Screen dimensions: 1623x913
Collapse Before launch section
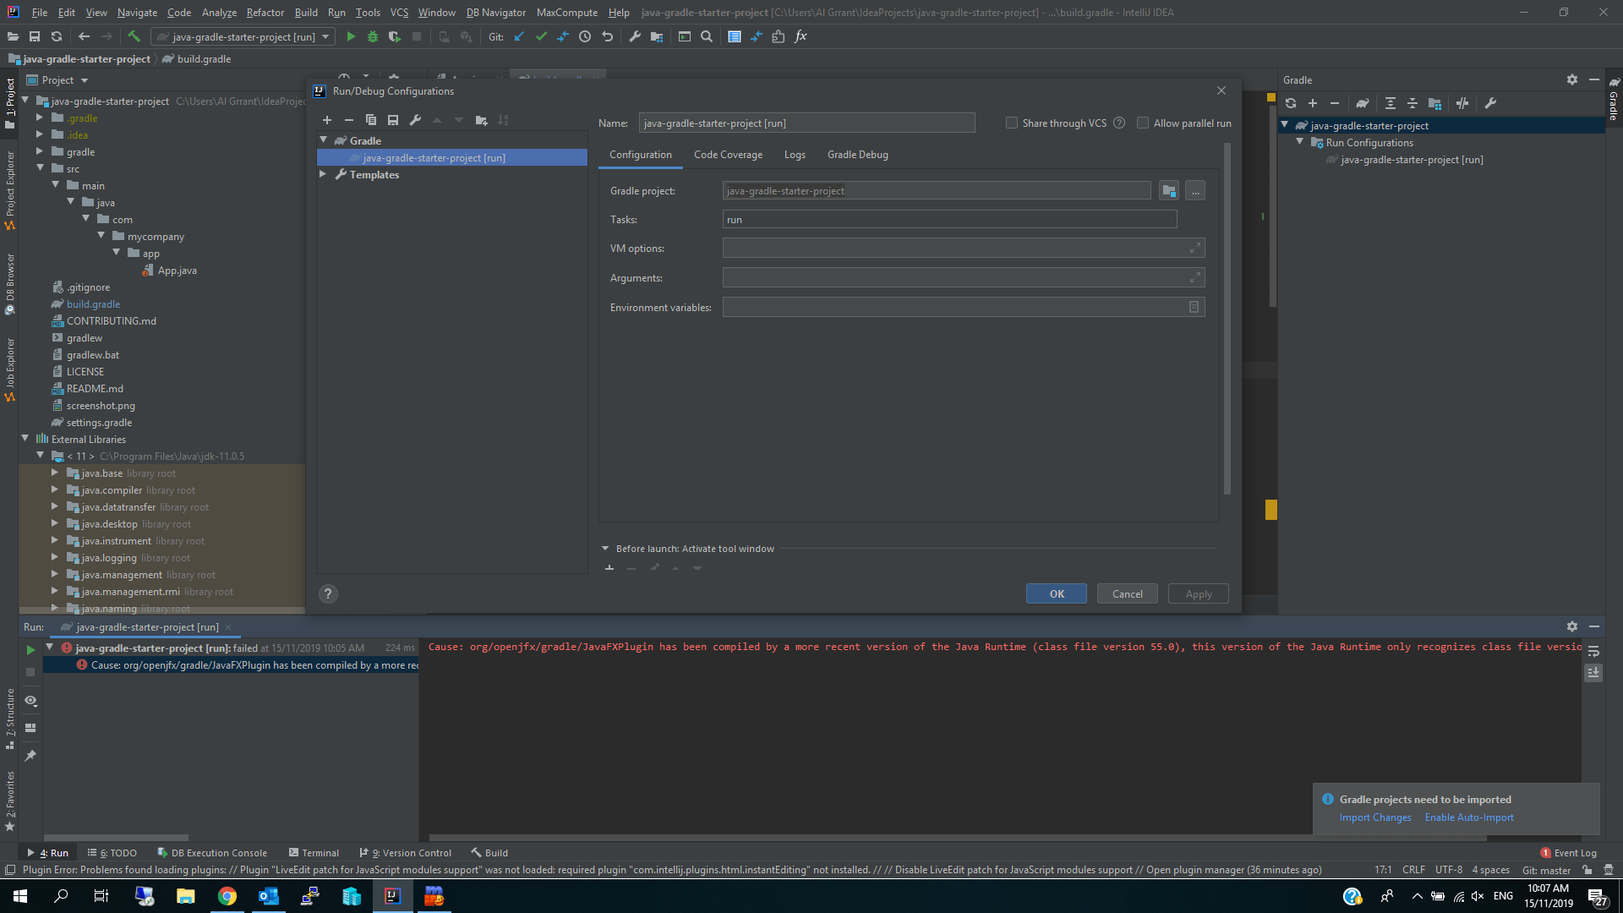(x=605, y=549)
